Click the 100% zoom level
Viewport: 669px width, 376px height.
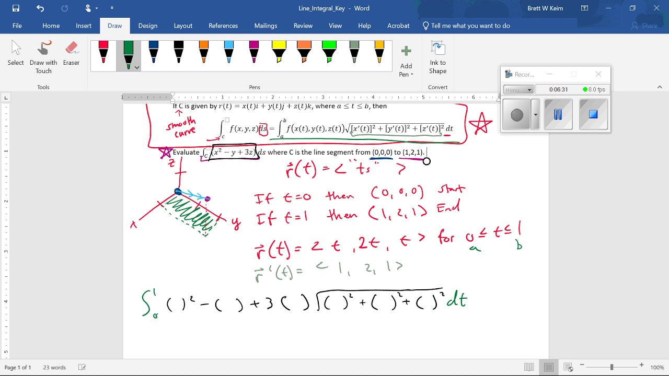click(657, 368)
